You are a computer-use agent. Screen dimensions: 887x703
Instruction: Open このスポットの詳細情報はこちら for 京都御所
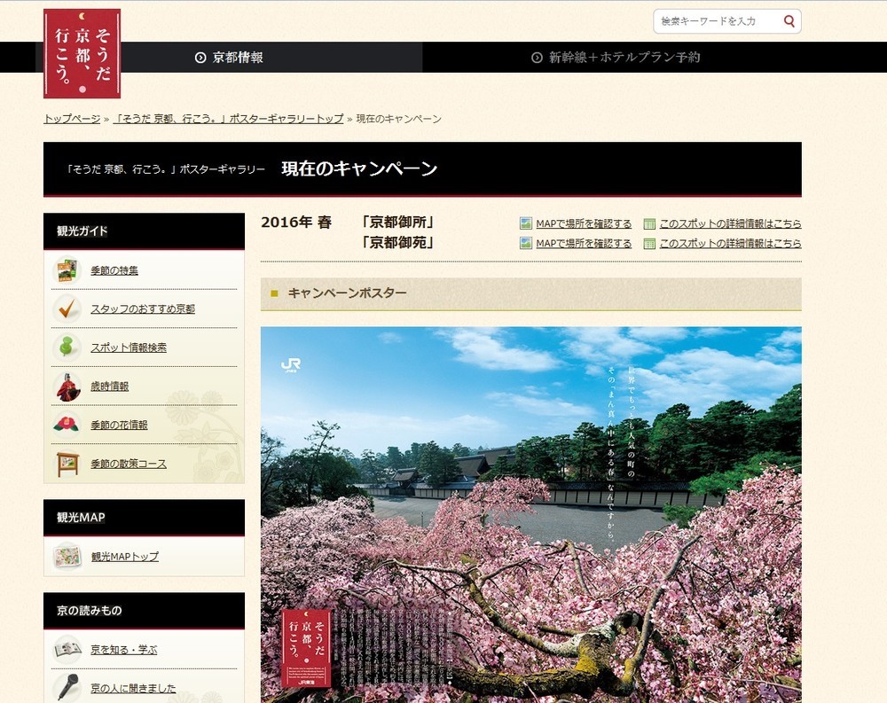[729, 223]
